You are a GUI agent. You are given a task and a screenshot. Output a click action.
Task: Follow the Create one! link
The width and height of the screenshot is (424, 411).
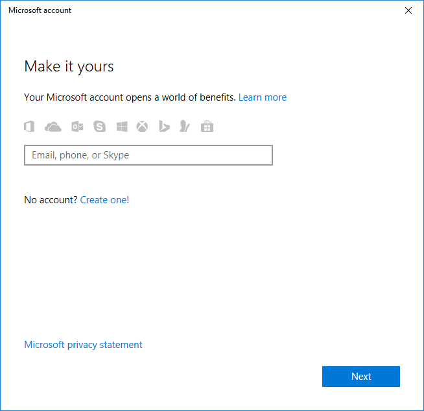click(104, 200)
